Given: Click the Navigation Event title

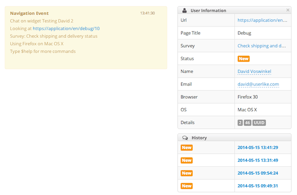Looking at the screenshot, I should click(x=29, y=13).
